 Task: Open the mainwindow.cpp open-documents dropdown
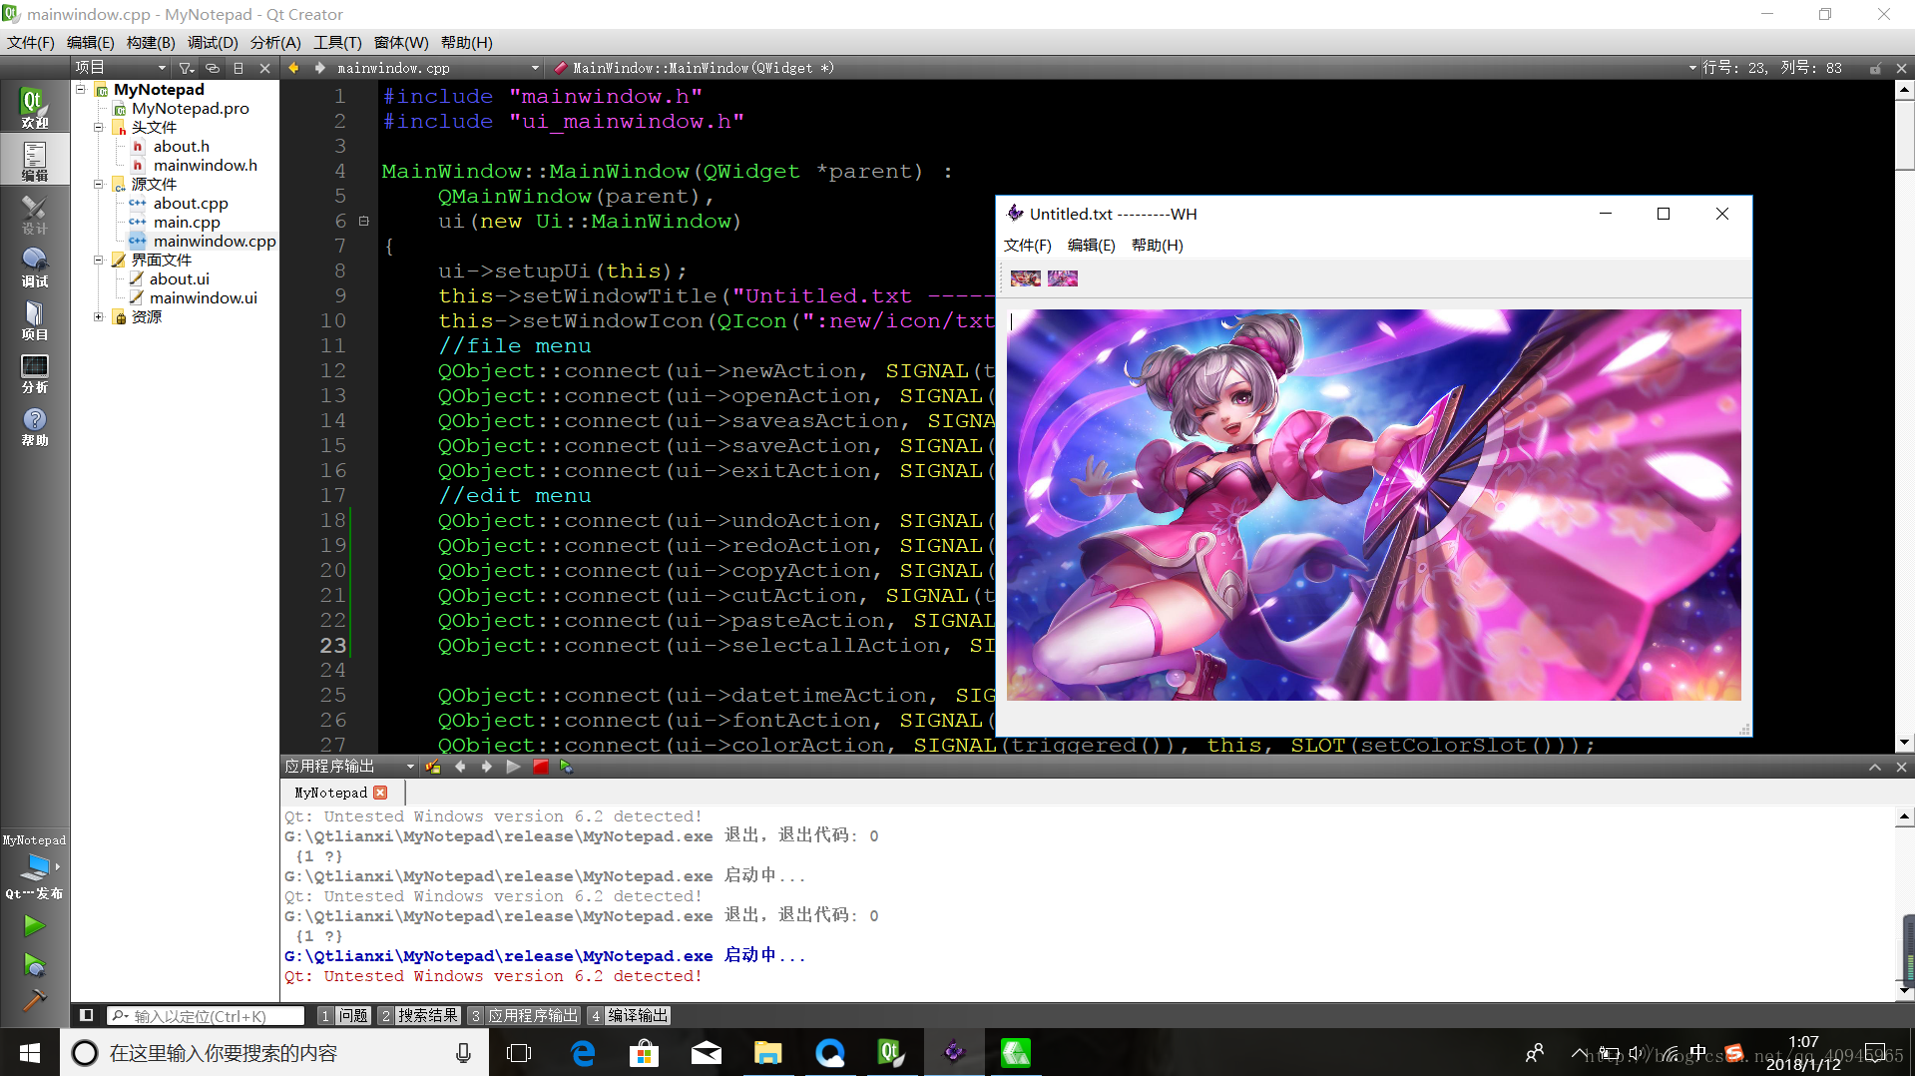click(x=437, y=68)
